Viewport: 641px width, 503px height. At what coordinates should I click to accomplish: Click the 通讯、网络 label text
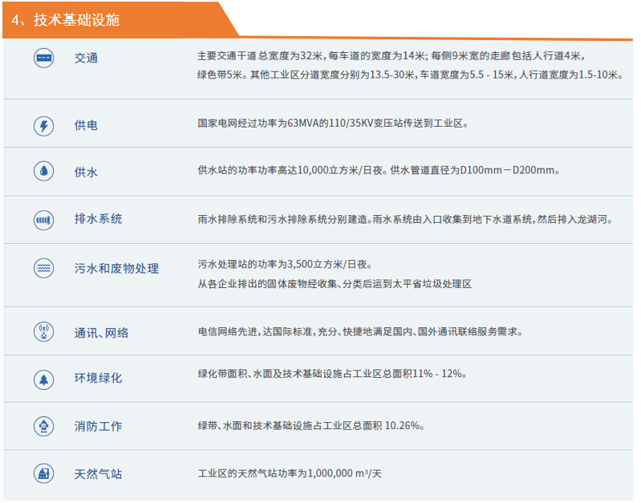pos(101,333)
